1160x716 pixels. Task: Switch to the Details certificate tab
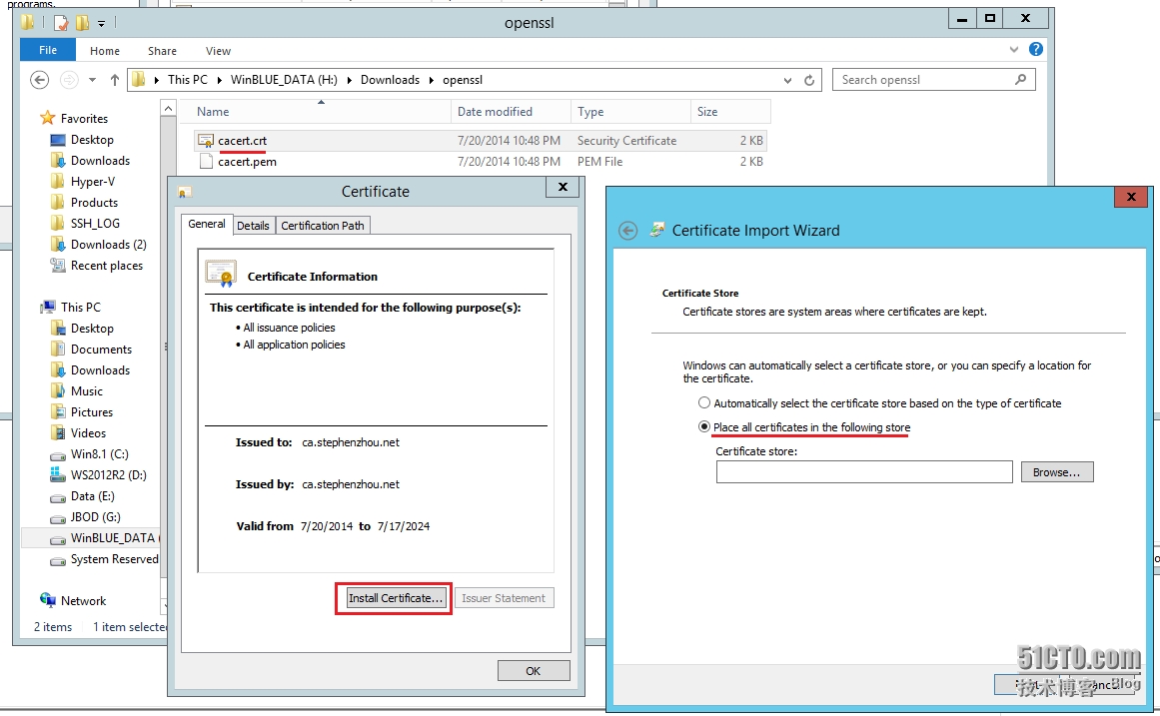(253, 226)
